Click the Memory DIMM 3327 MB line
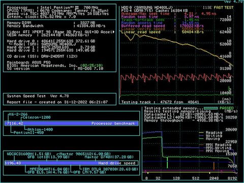 tap(51, 23)
